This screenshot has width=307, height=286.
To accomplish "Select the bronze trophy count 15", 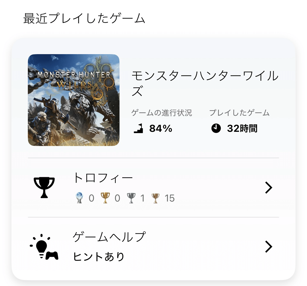I will 170,198.
